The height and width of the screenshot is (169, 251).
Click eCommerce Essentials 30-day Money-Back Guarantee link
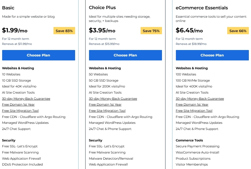point(200,99)
